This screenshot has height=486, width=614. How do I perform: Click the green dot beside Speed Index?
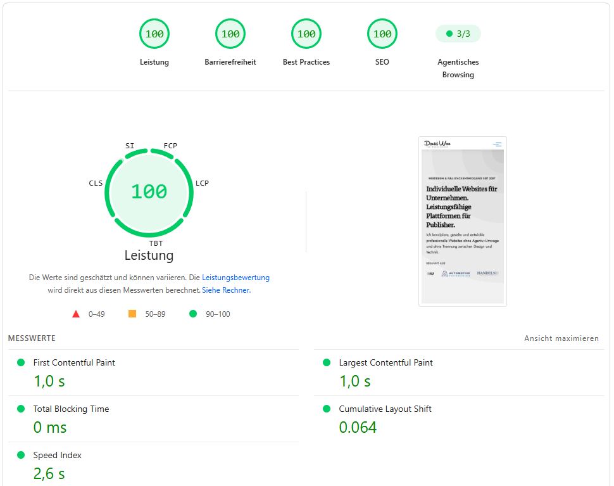(21, 455)
